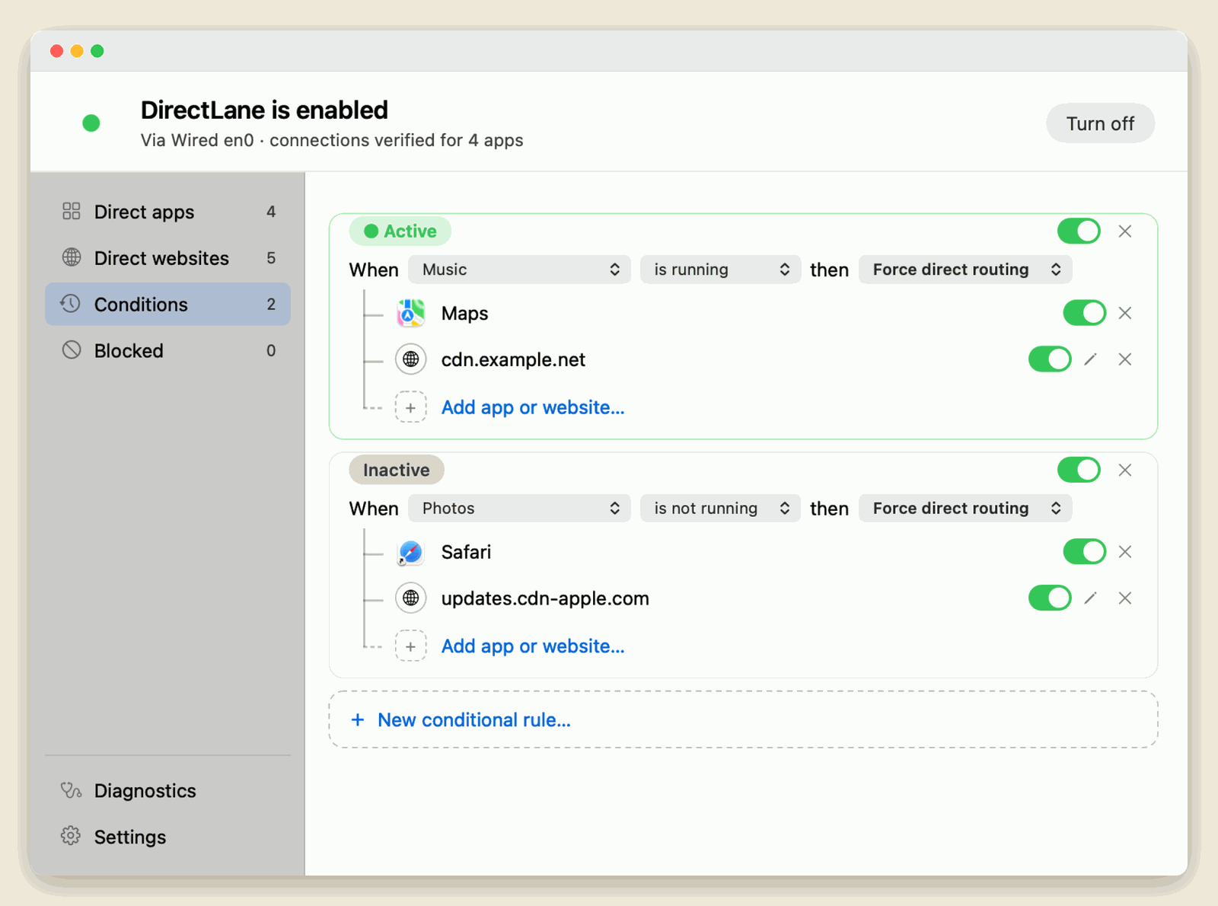Remove cdn.example.net entry

pyautogui.click(x=1125, y=359)
